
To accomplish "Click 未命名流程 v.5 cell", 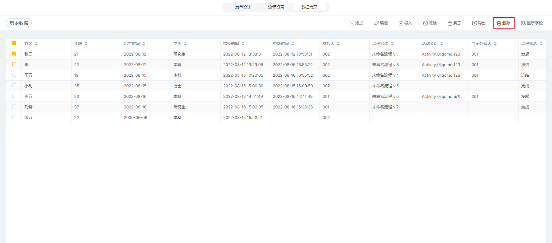I will (x=394, y=86).
